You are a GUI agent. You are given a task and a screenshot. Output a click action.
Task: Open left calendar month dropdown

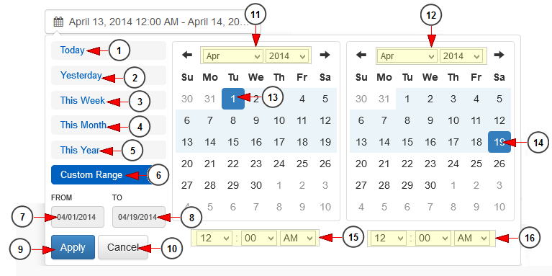pos(233,55)
